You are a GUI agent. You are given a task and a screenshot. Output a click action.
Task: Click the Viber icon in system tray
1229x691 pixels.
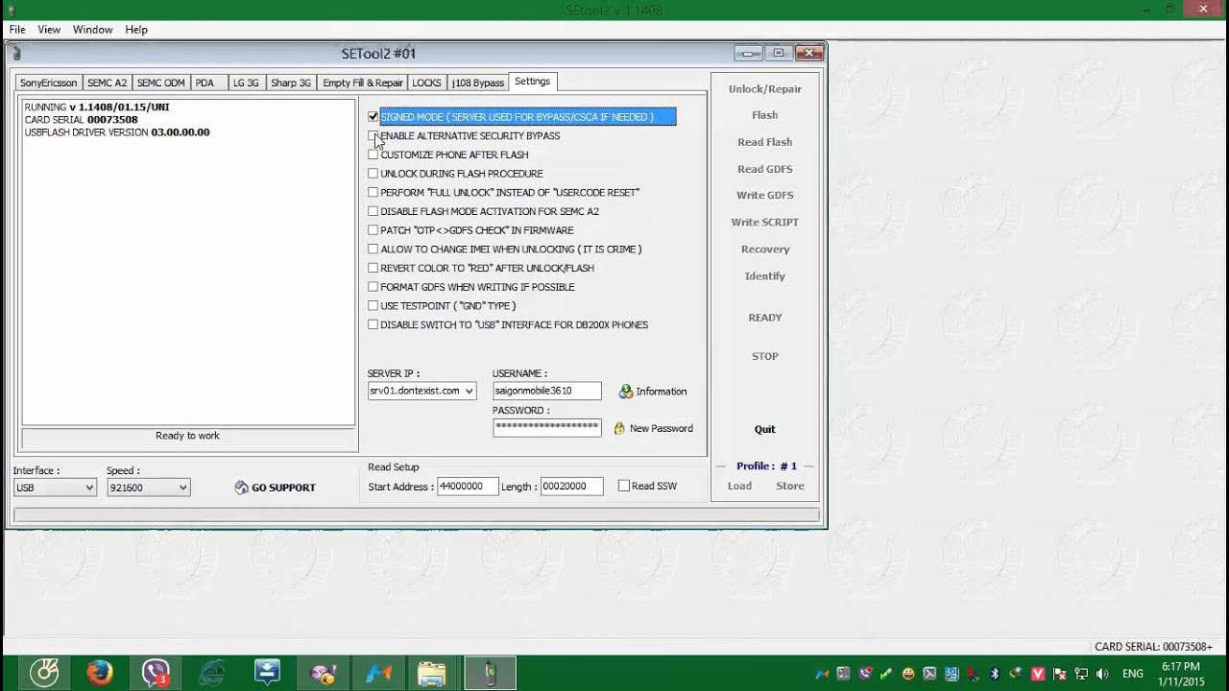click(865, 674)
